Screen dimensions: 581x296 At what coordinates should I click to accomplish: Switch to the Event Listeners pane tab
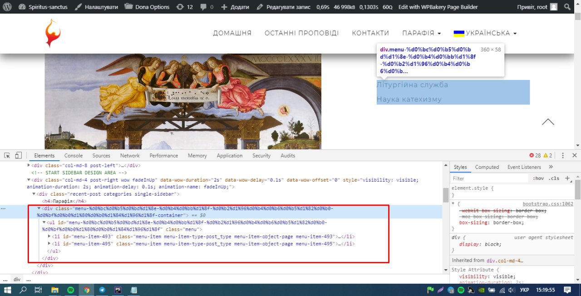pyautogui.click(x=524, y=167)
